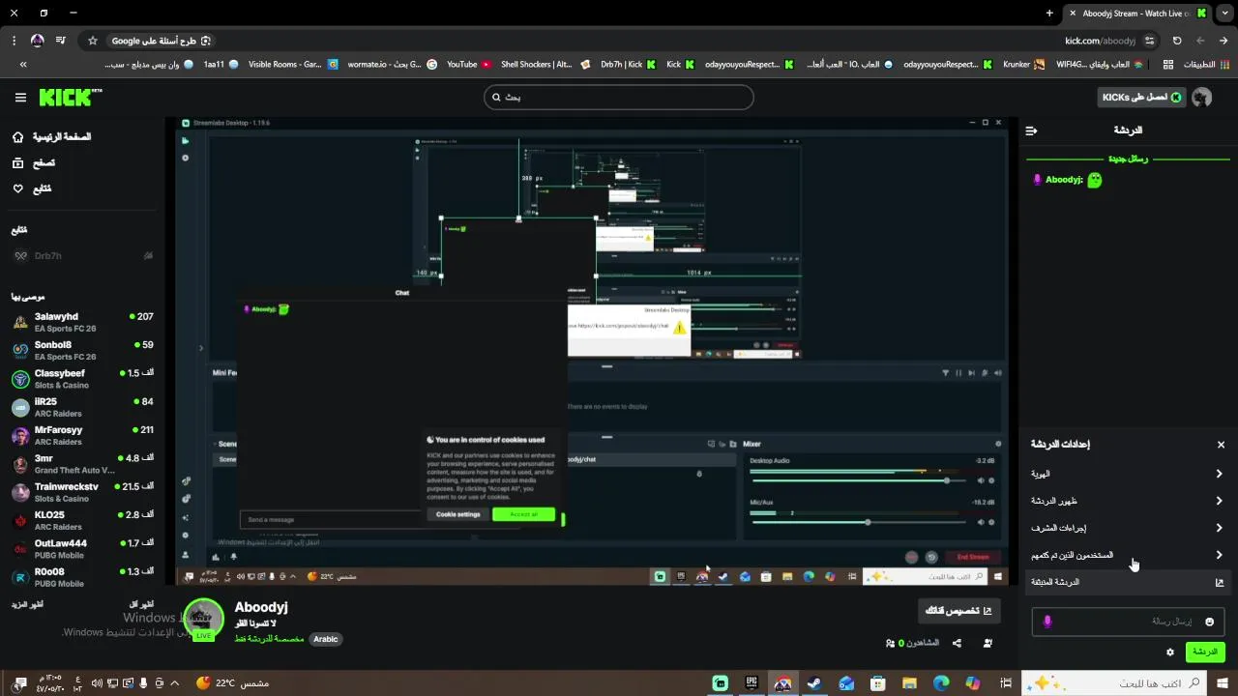This screenshot has width=1238, height=696.
Task: Open recommended channel Classybeef
Action: [x=82, y=379]
